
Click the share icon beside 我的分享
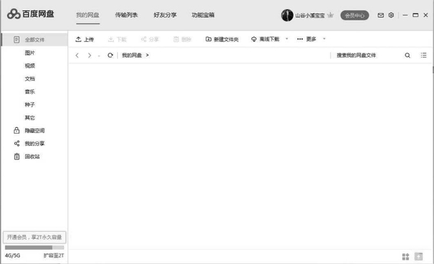pos(17,143)
